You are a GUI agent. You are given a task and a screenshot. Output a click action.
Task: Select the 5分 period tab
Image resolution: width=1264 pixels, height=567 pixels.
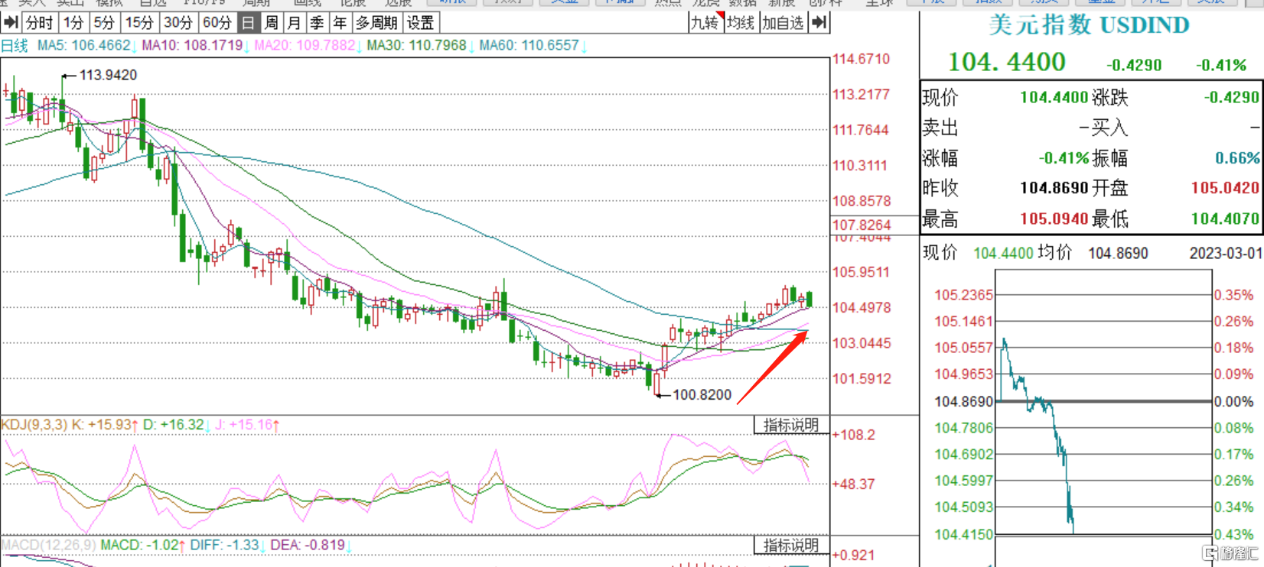pyautogui.click(x=104, y=23)
